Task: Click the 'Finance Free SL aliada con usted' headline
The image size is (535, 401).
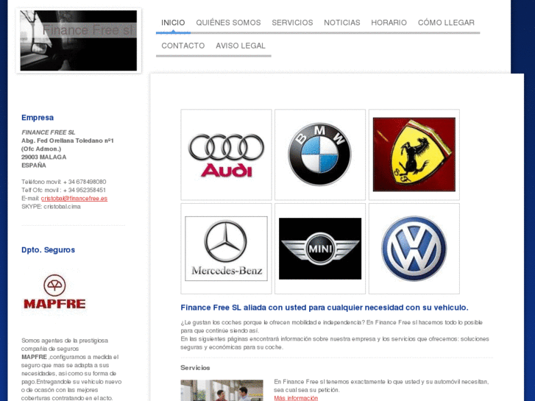Action: [325, 308]
